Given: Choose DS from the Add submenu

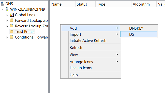Looking at the screenshot, I should [x=139, y=34].
